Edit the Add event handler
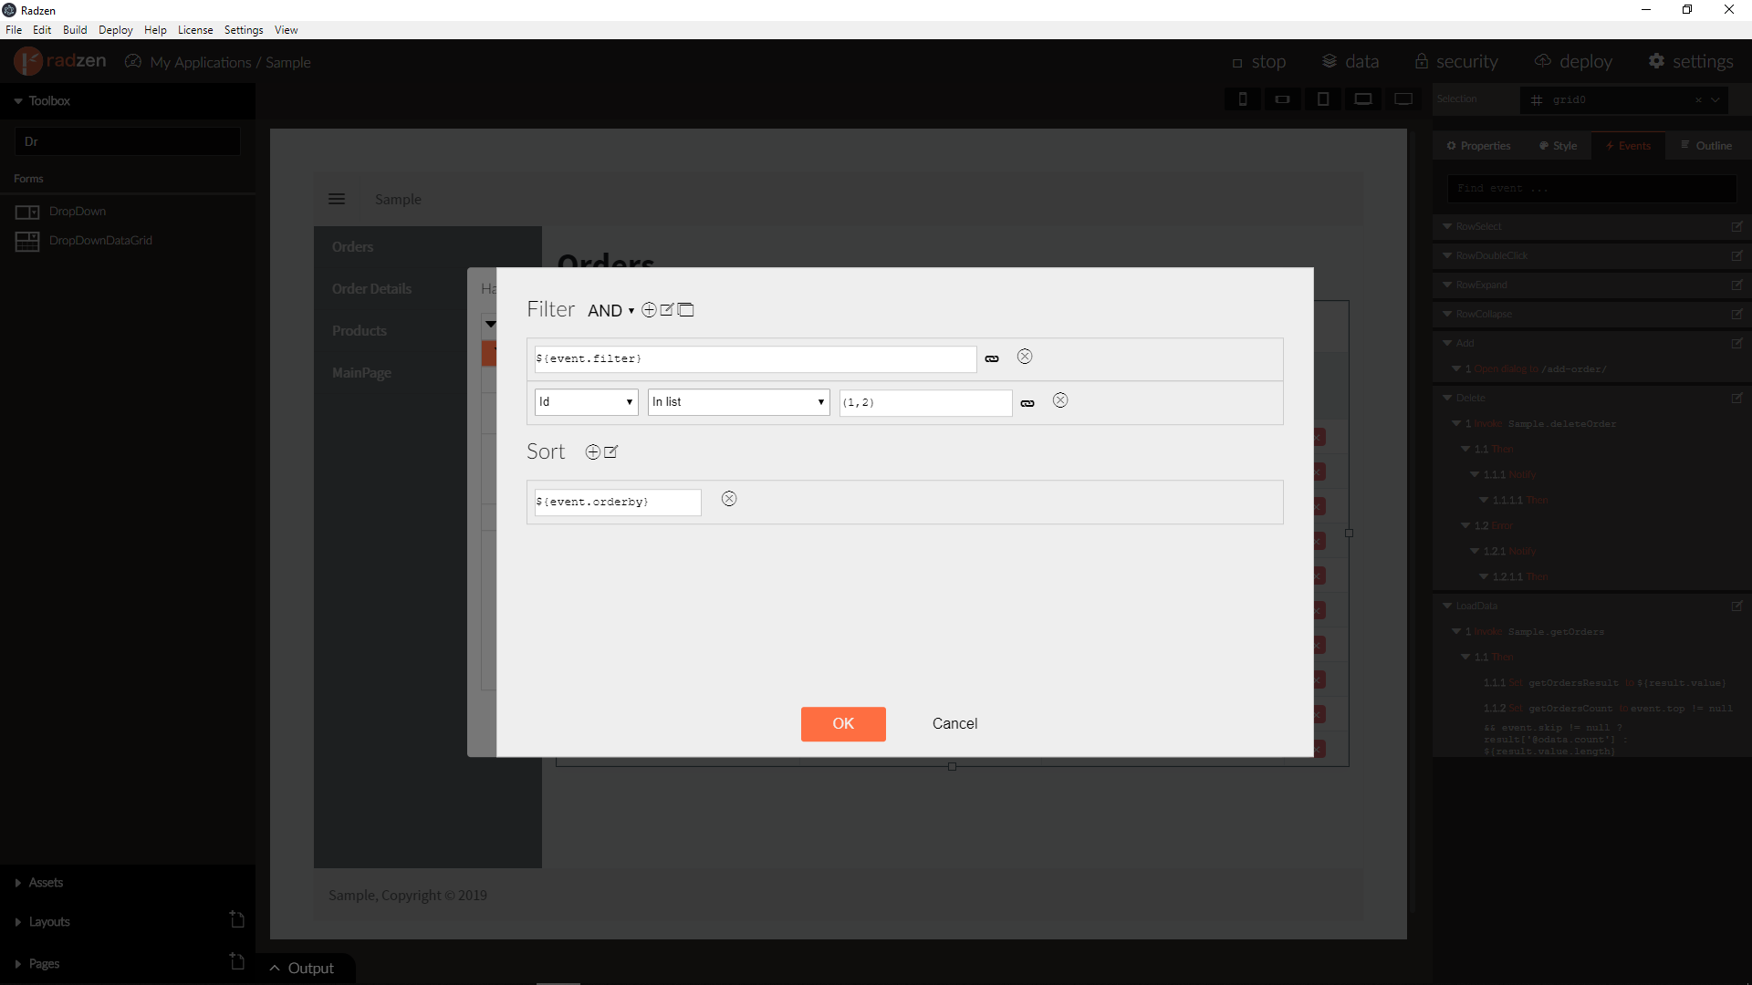 tap(1736, 343)
